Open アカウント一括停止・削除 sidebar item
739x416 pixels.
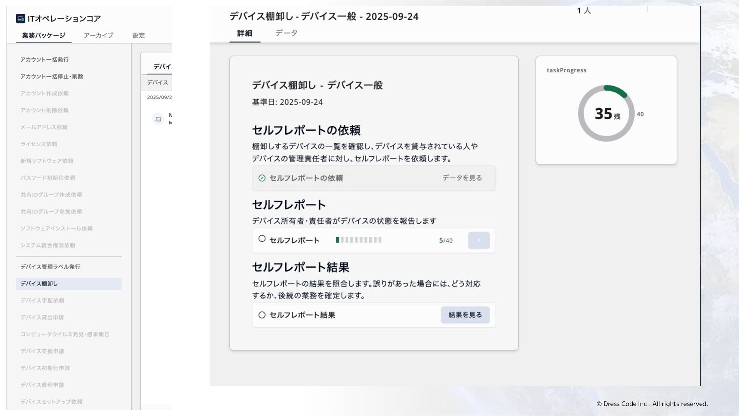pos(52,77)
